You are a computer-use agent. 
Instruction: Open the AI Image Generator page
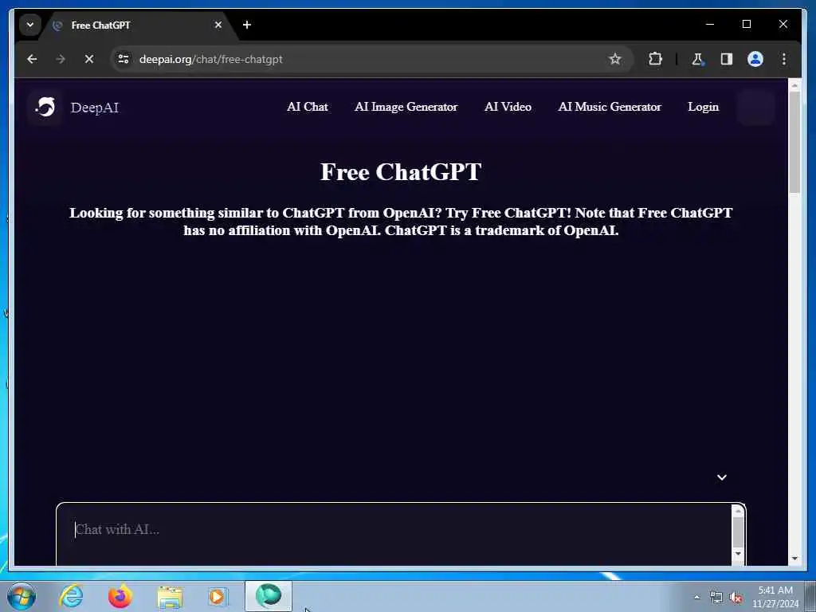[406, 107]
